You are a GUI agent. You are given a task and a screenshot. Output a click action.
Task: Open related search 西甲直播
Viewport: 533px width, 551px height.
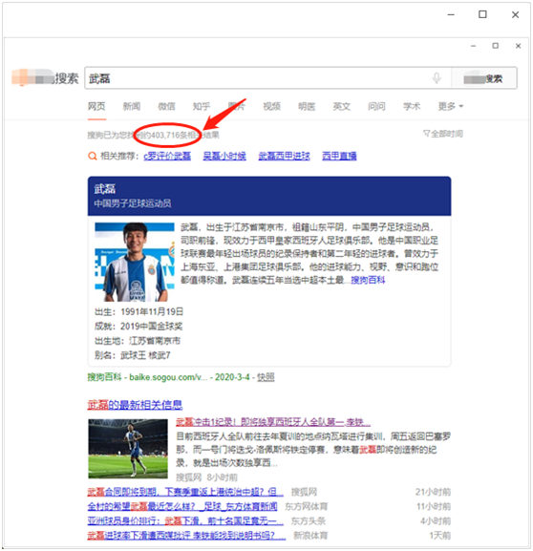click(339, 156)
